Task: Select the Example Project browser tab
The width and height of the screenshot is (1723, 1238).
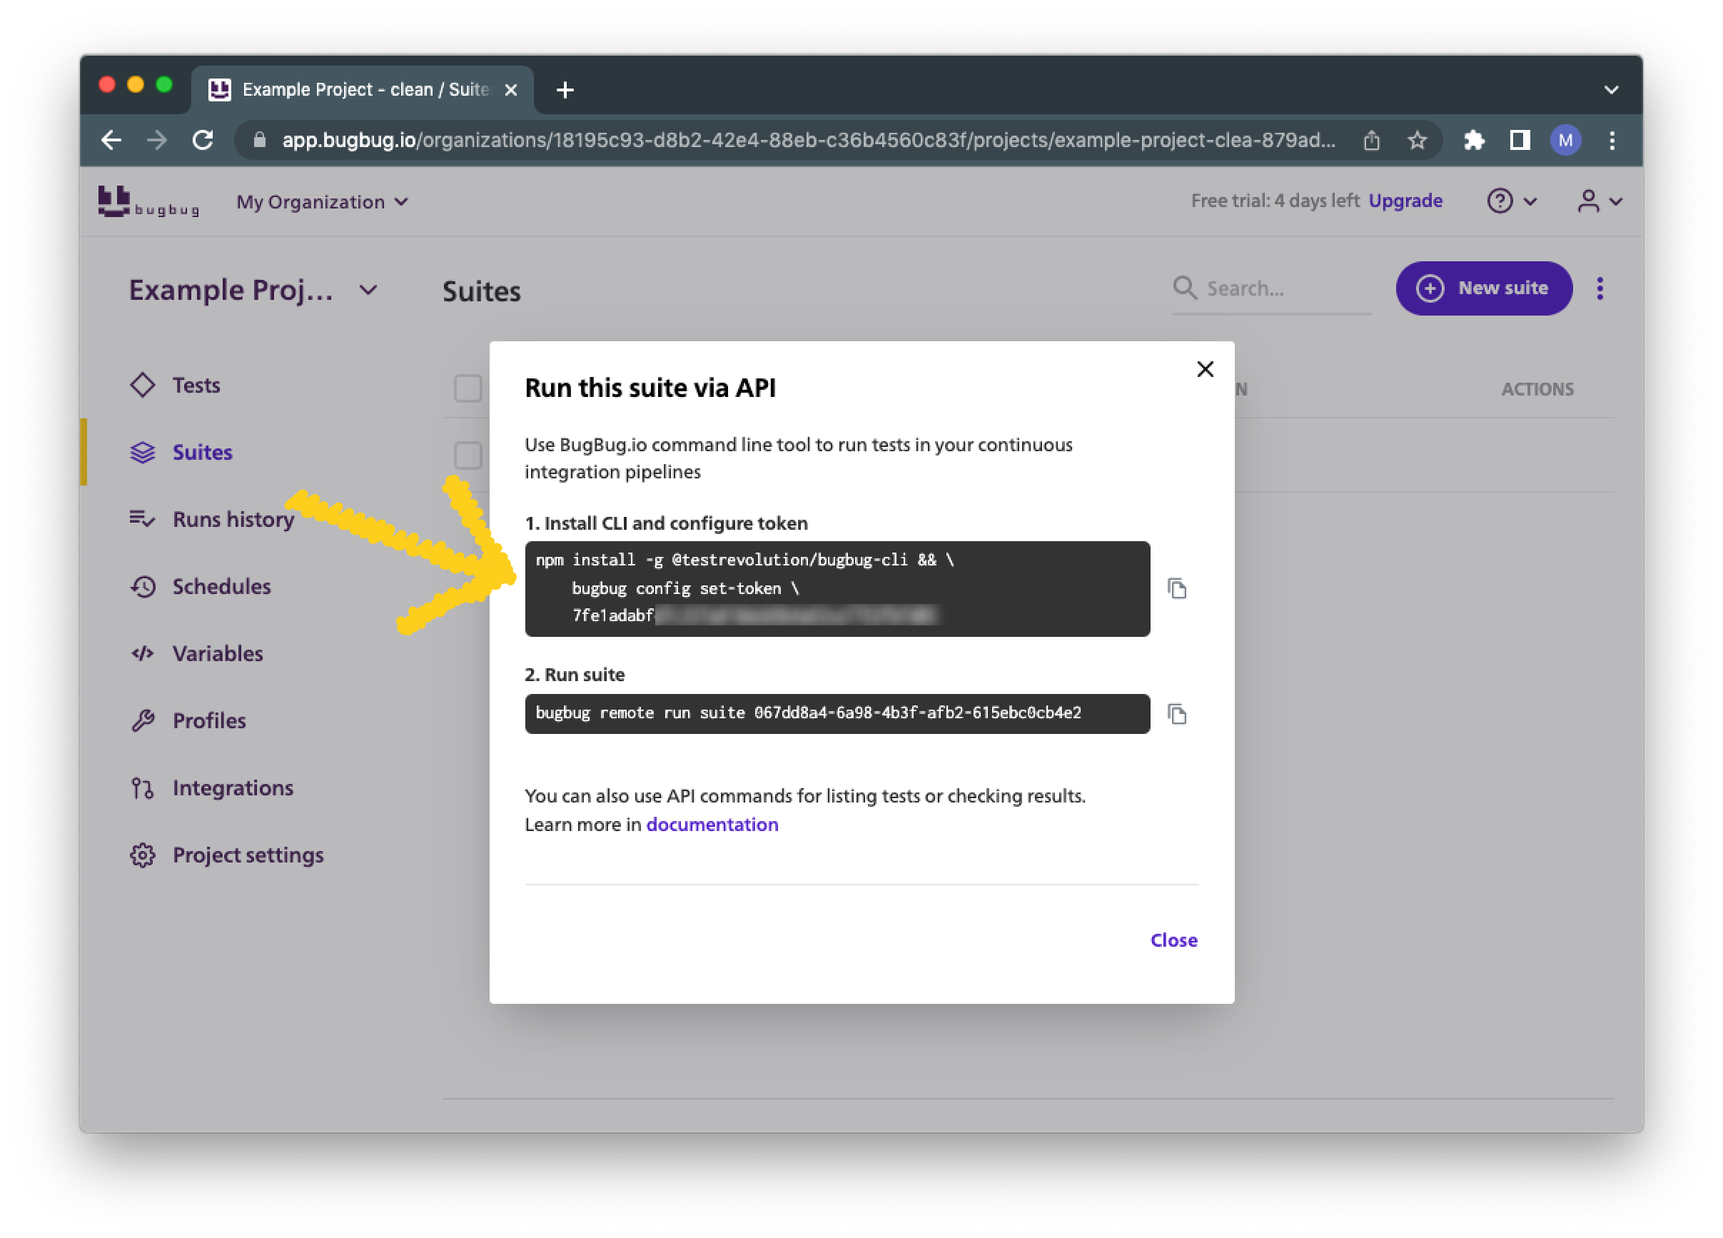Action: pyautogui.click(x=362, y=90)
